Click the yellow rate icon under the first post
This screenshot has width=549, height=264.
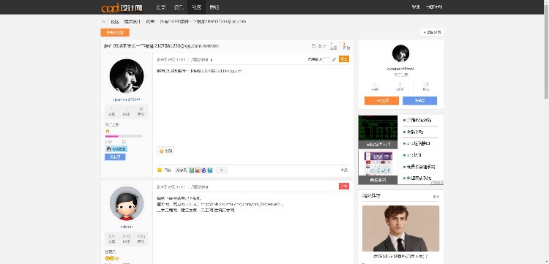click(x=160, y=170)
